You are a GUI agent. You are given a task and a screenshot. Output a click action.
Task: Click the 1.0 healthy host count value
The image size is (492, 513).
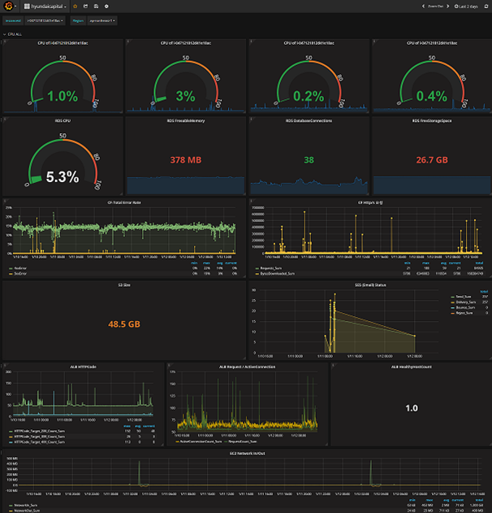[x=412, y=408]
